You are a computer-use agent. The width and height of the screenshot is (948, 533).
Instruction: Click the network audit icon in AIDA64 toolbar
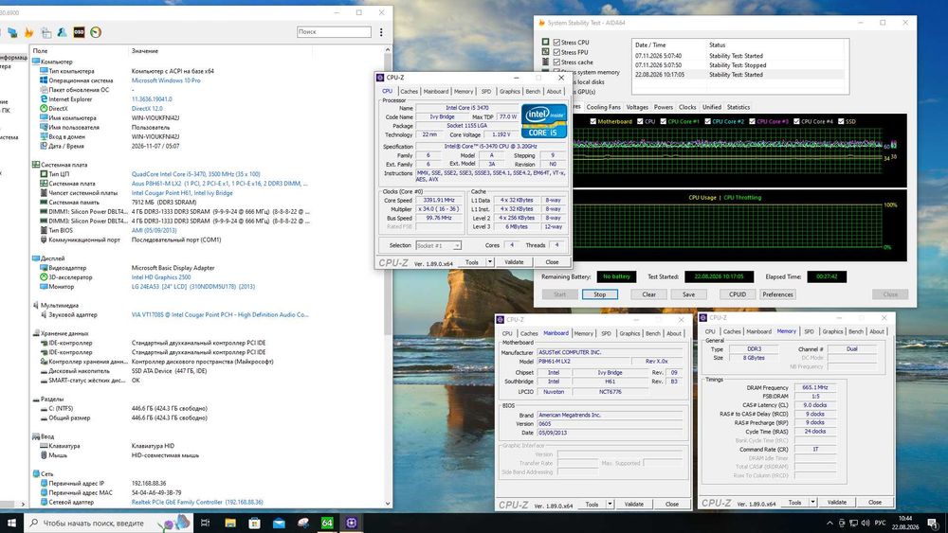coord(12,32)
